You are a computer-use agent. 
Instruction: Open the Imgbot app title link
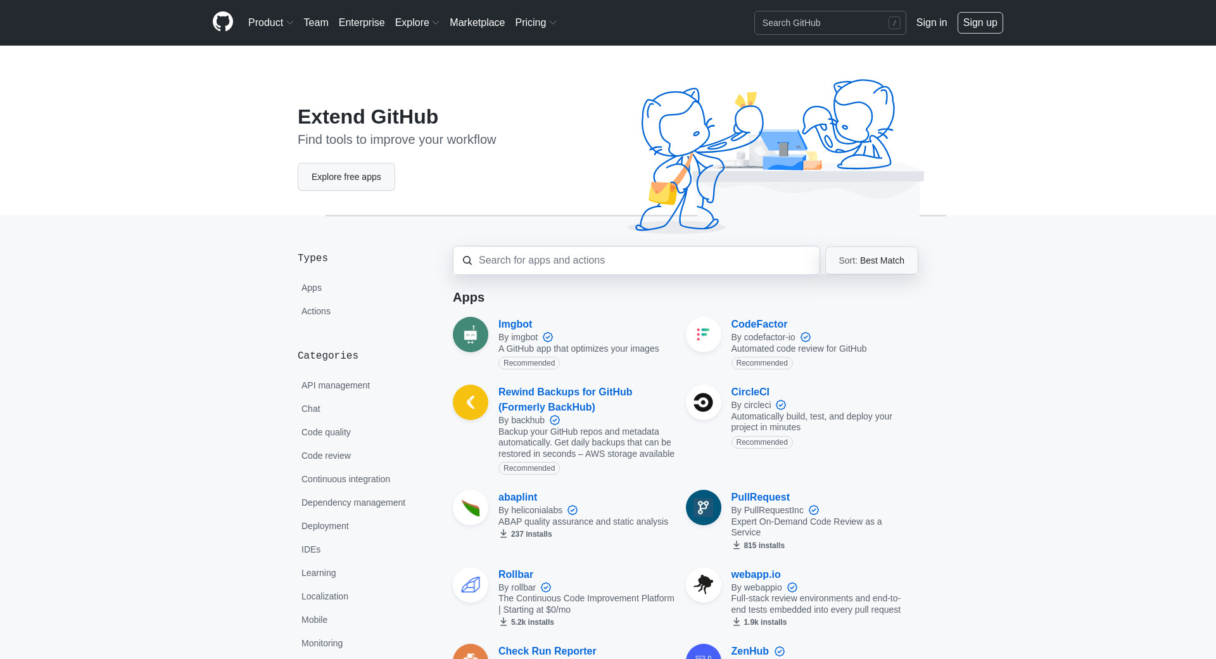pos(515,324)
